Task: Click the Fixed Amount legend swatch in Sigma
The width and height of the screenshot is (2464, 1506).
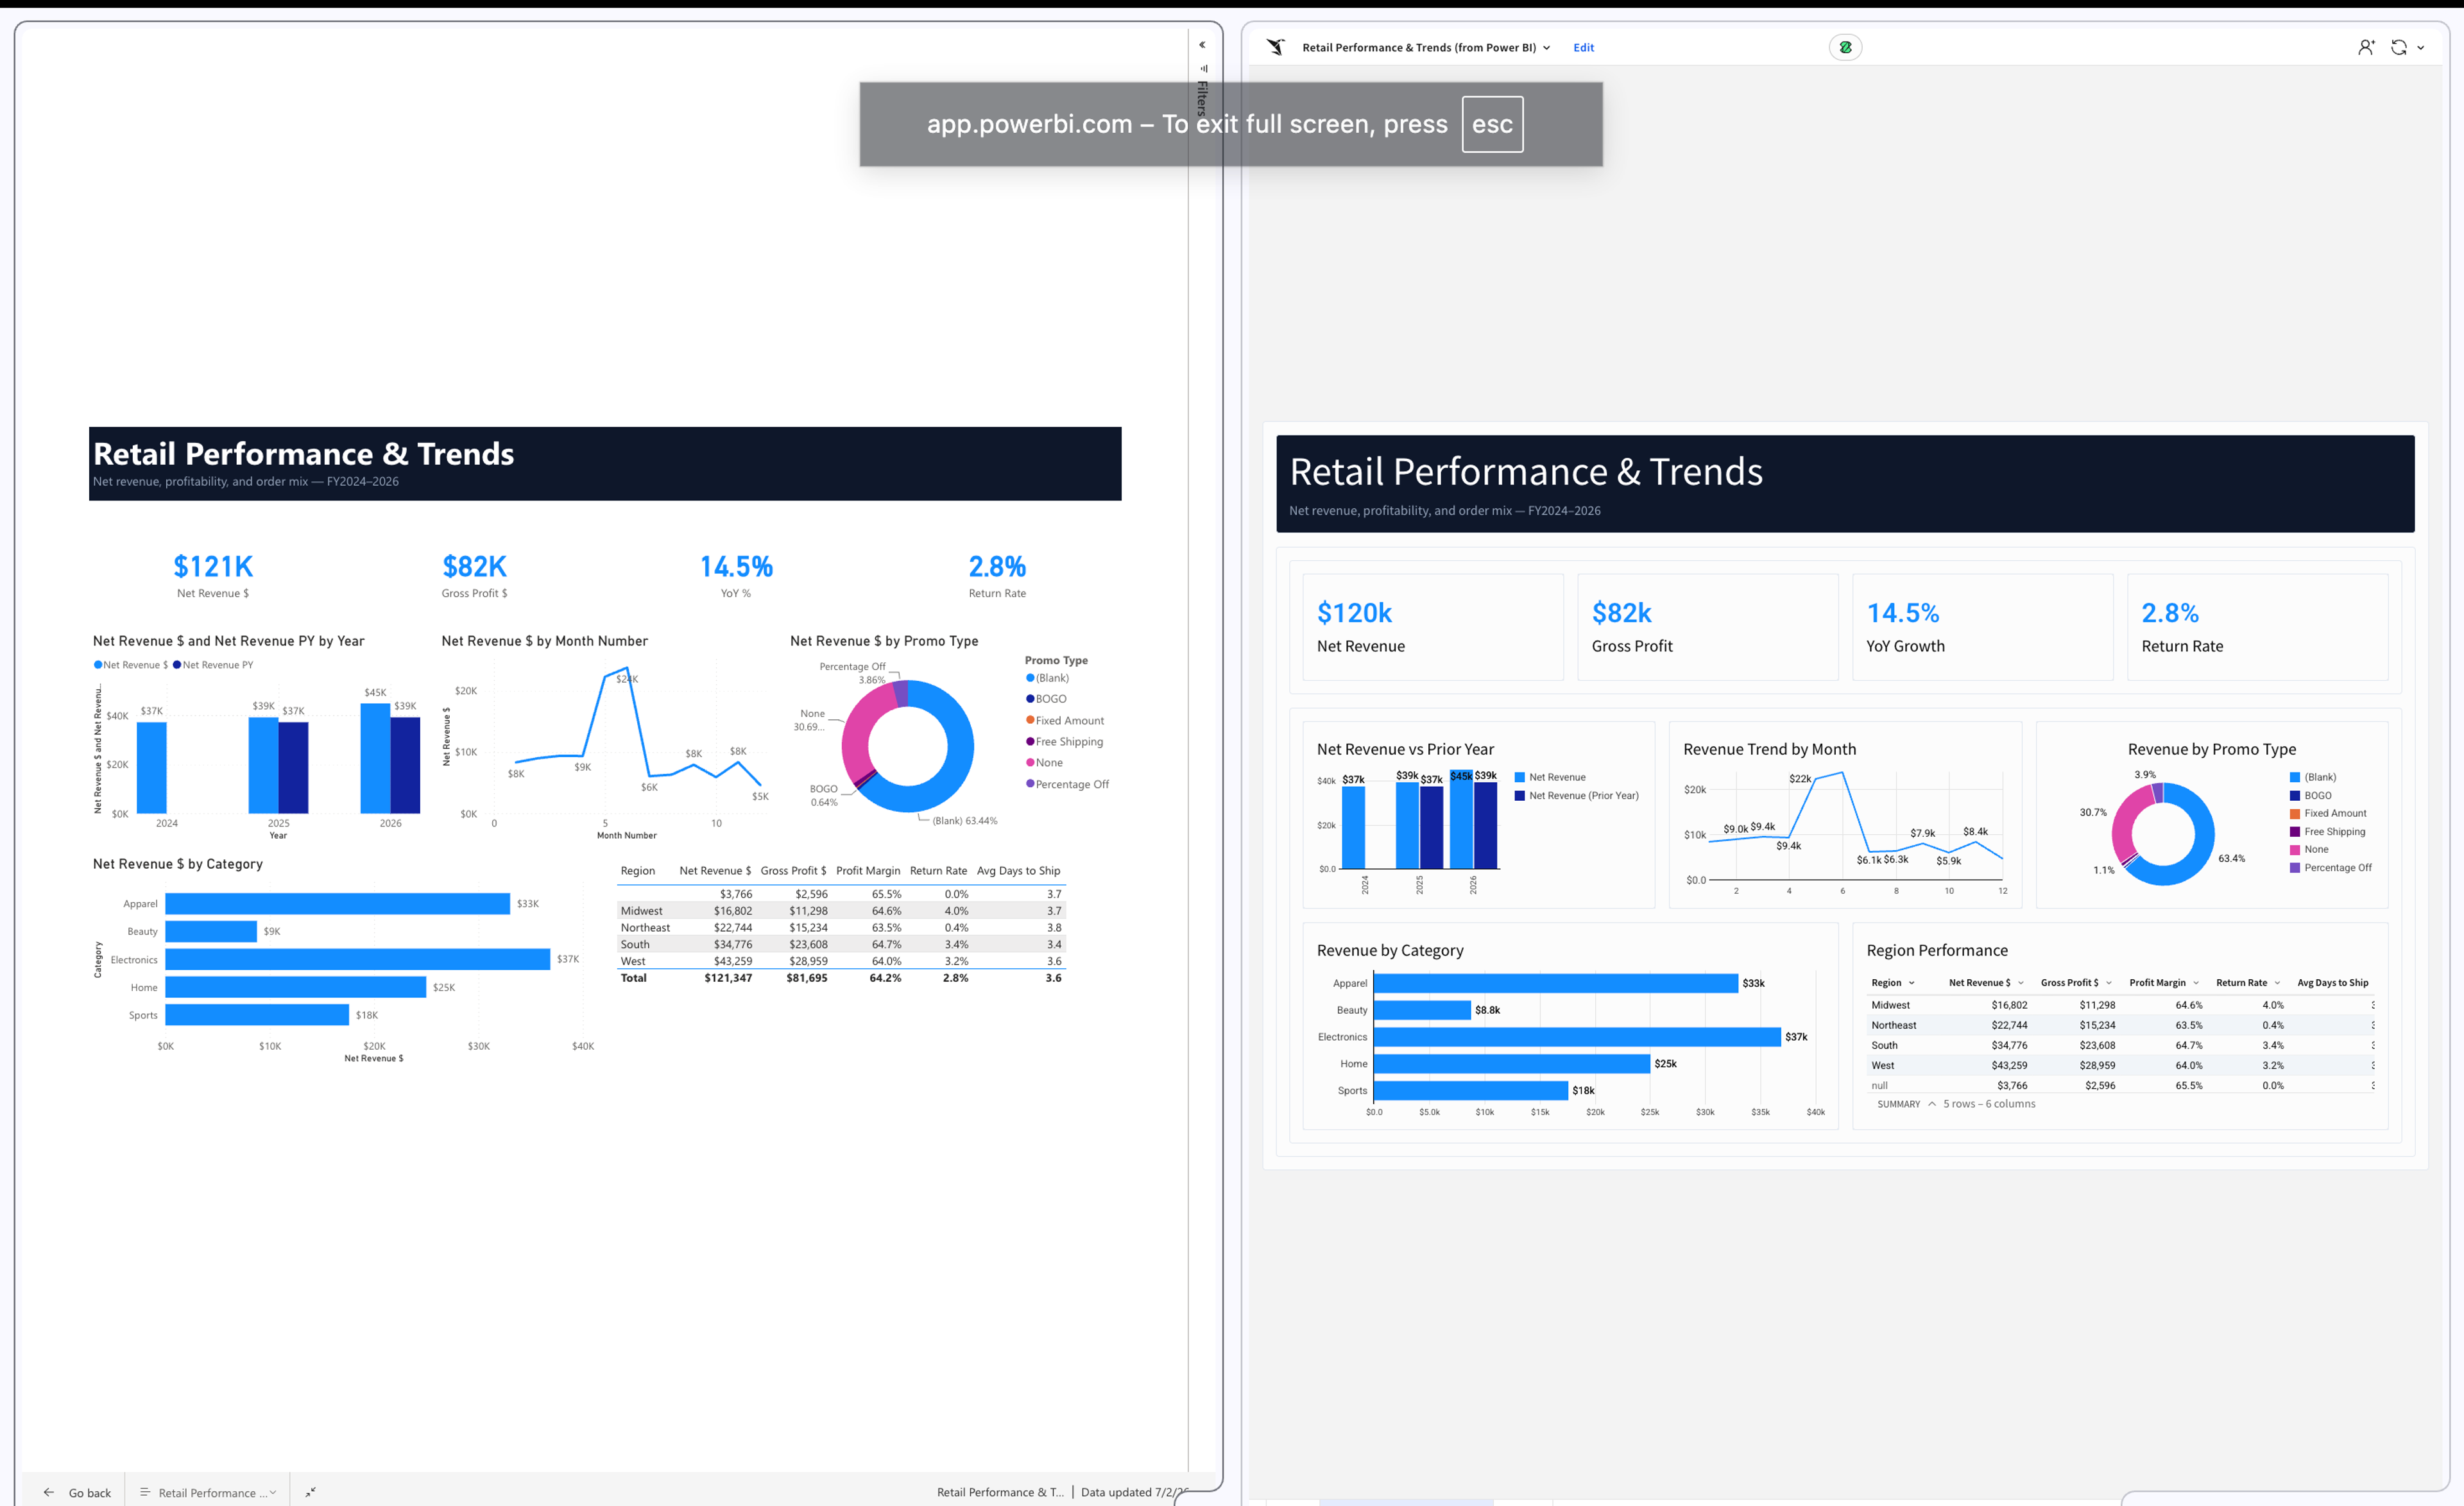Action: [x=2295, y=814]
